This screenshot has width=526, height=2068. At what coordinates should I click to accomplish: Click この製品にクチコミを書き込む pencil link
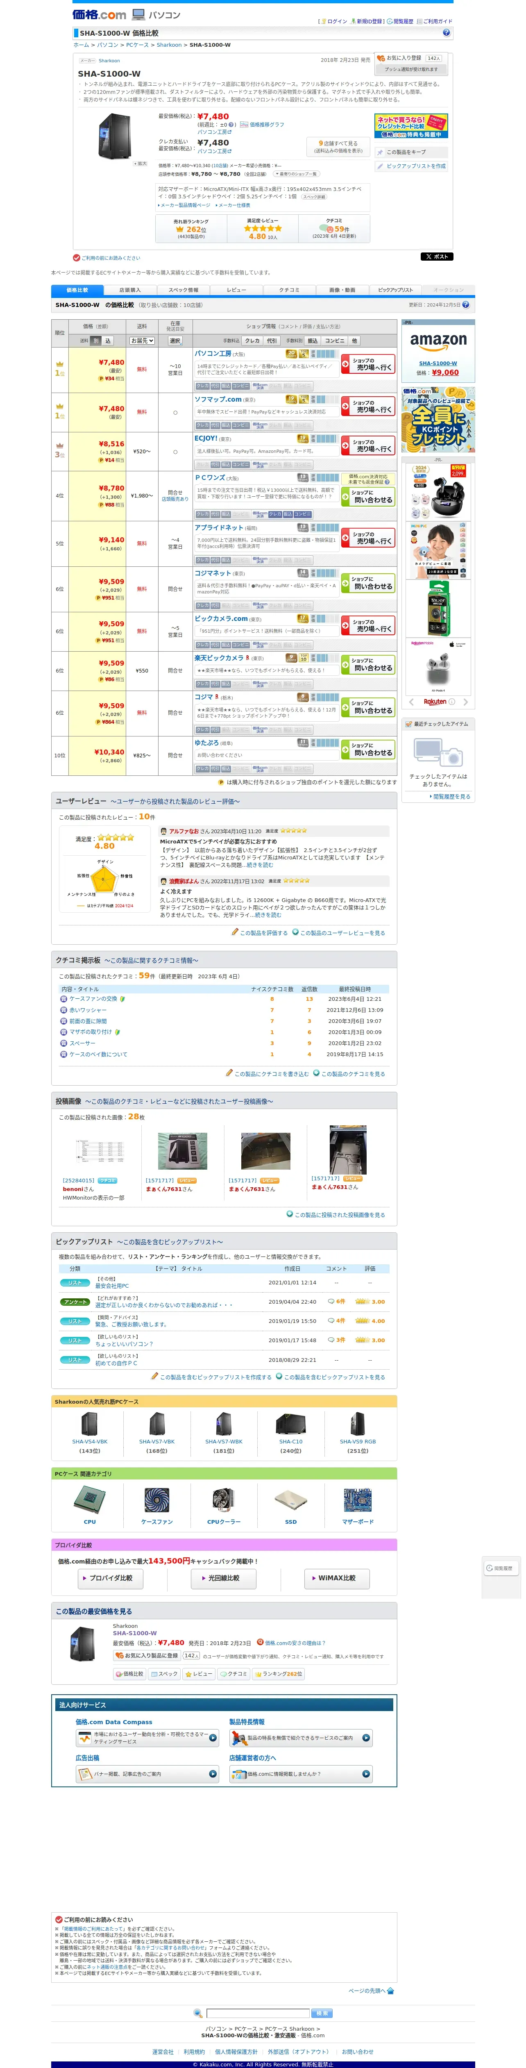[268, 1073]
